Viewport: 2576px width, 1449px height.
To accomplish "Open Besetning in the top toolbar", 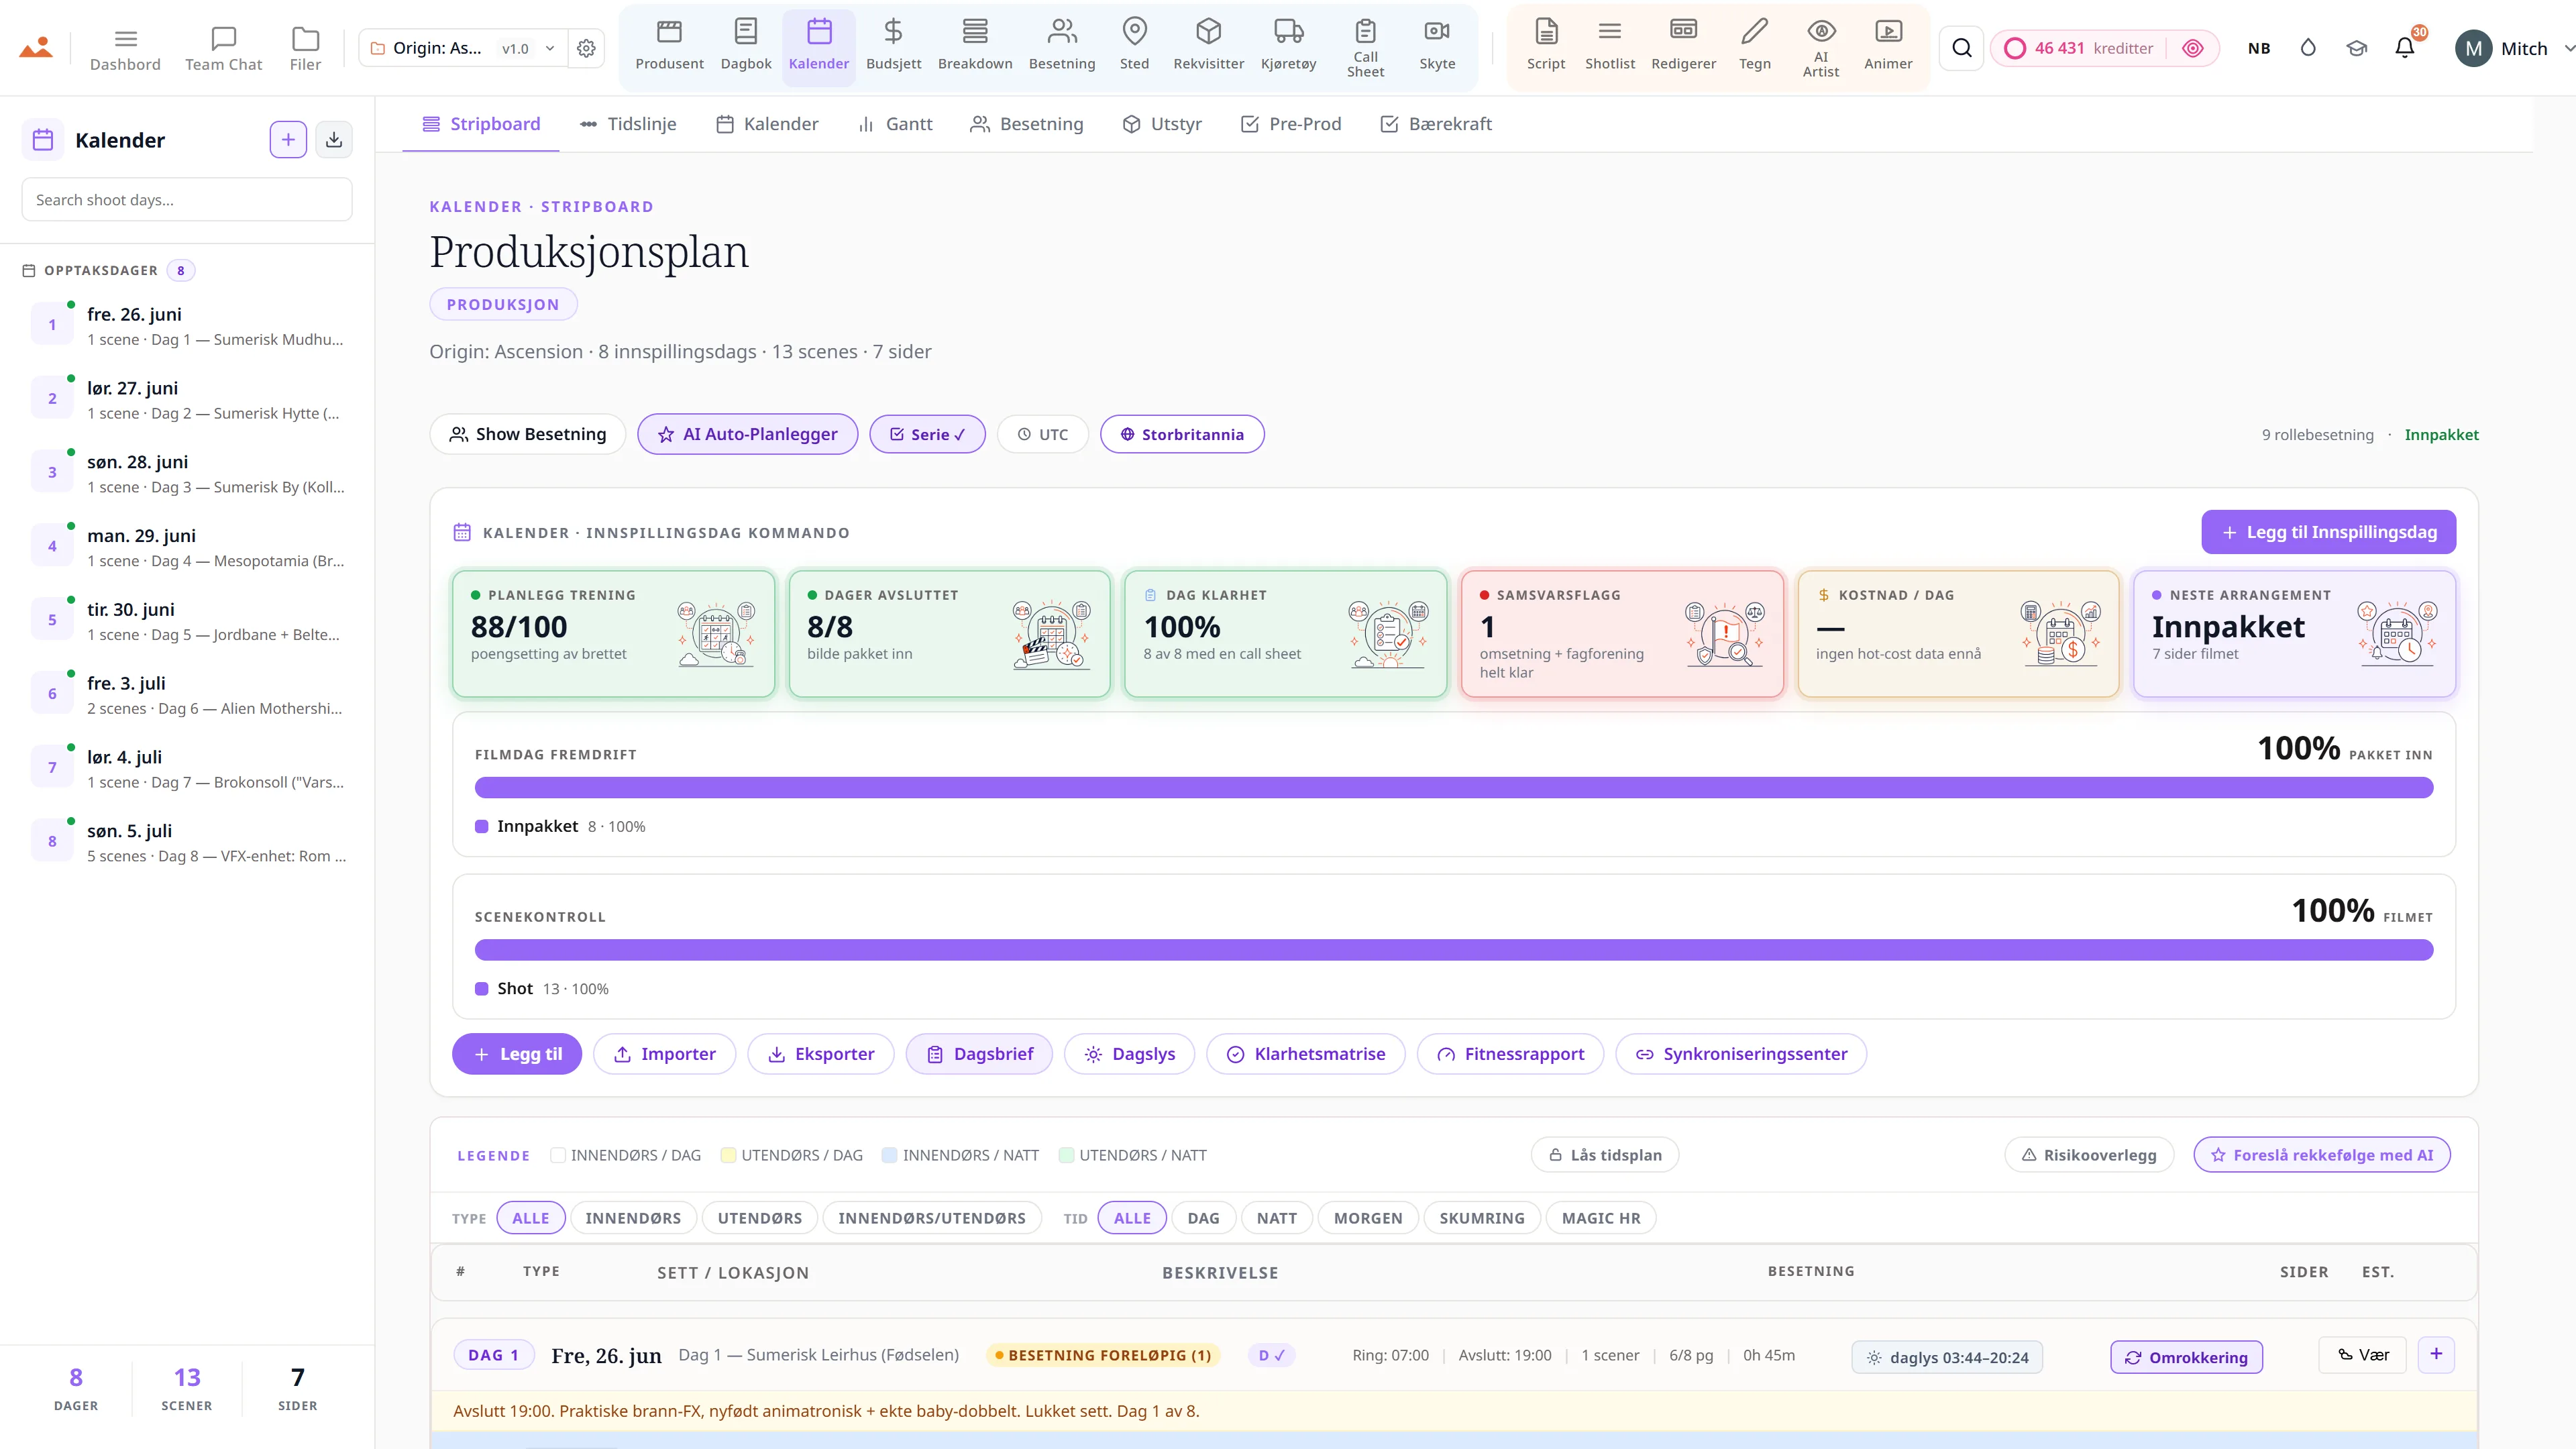I will (x=1062, y=46).
